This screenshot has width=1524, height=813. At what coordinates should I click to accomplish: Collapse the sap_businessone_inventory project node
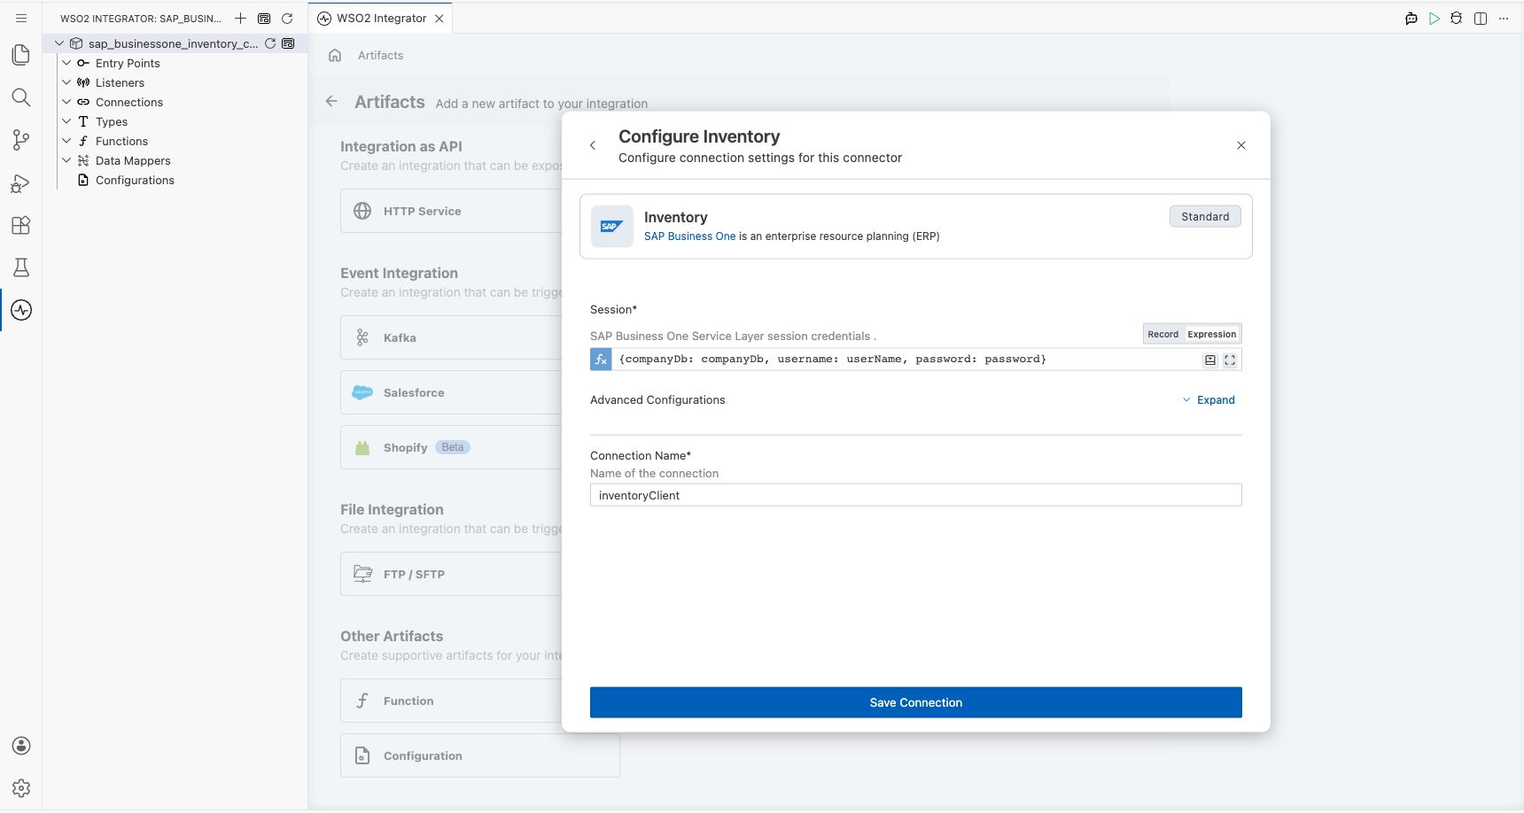pyautogui.click(x=59, y=43)
